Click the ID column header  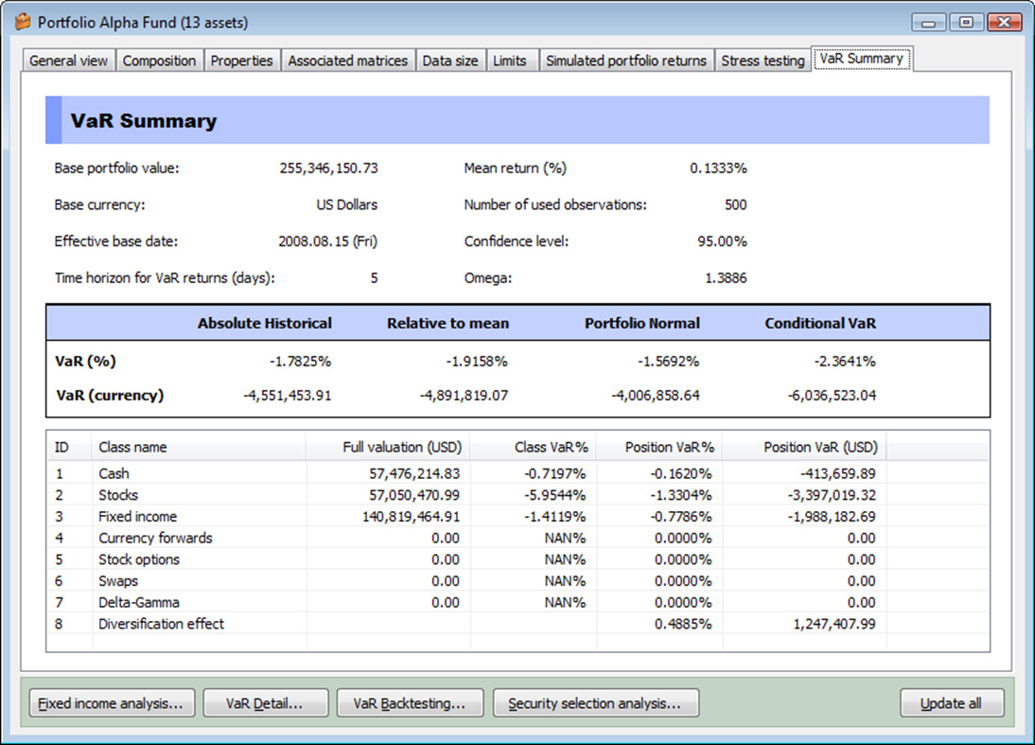[69, 447]
